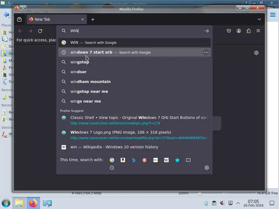Viewport: 279px width, 209px height.
Task: Open the Firefox account menu
Action: pyautogui.click(x=239, y=31)
